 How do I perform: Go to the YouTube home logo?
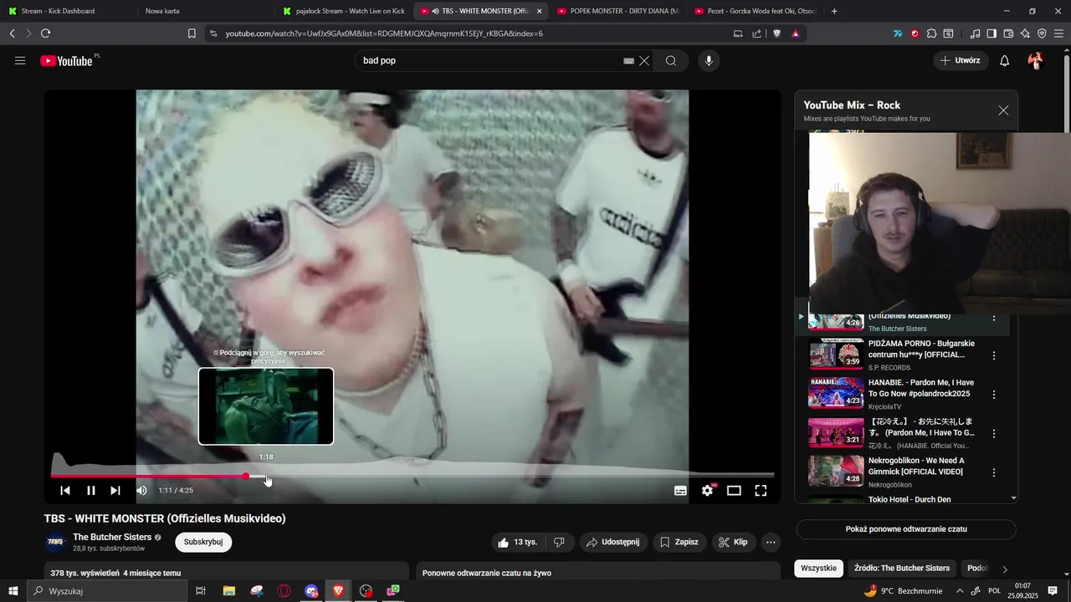point(66,61)
